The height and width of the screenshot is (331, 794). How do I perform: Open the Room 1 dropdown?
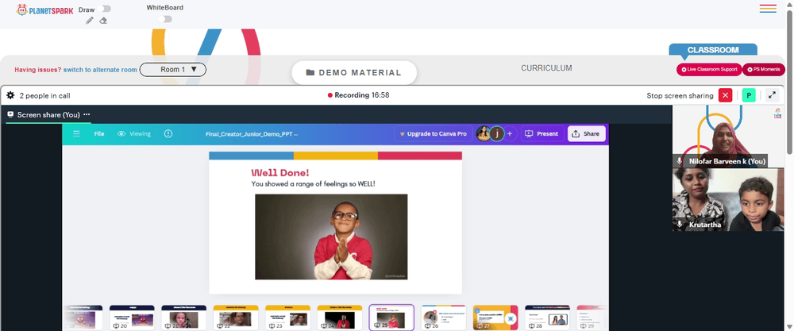point(172,69)
